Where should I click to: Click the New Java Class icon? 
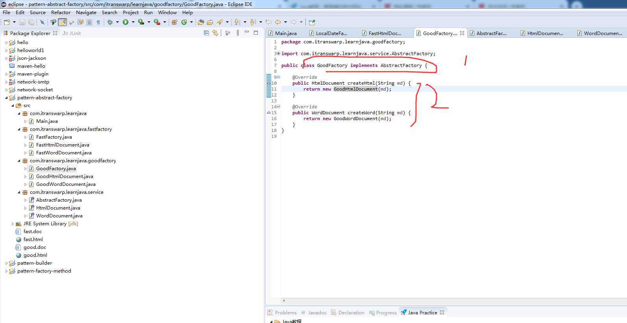tap(184, 22)
